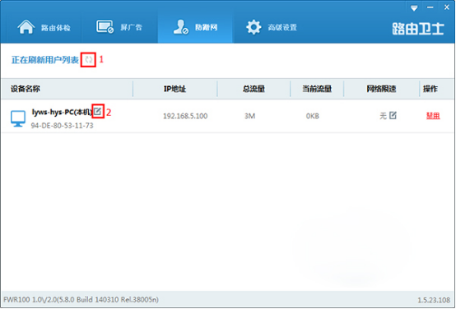Open the 路由体检 tab

(44, 28)
